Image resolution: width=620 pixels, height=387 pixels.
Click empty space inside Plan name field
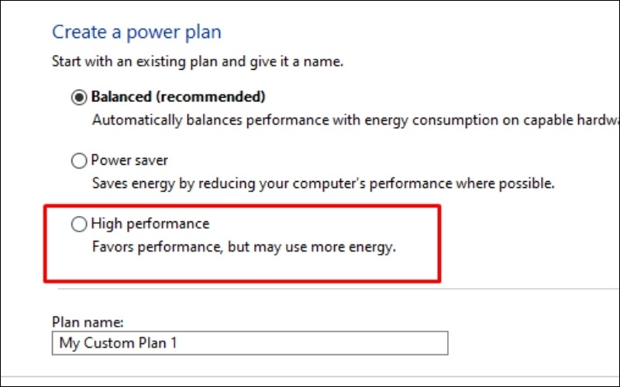[310, 343]
